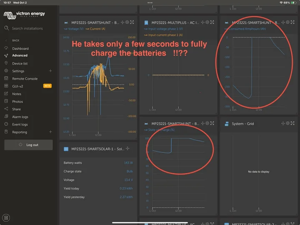Click the Alarm logs icon
This screenshot has height=225, width=300.
click(x=6, y=116)
